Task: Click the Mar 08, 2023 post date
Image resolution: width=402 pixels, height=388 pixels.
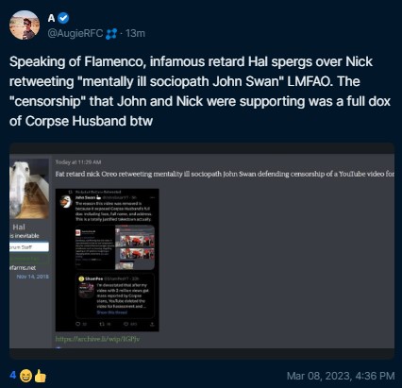Action: (341, 376)
